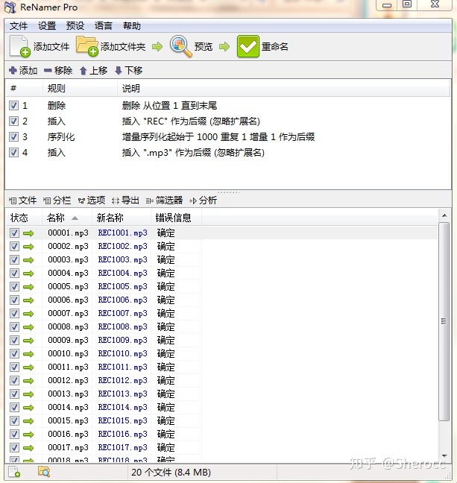Click the status bar text 20 个文件 (8.4 MB)
This screenshot has height=483, width=457.
click(171, 473)
